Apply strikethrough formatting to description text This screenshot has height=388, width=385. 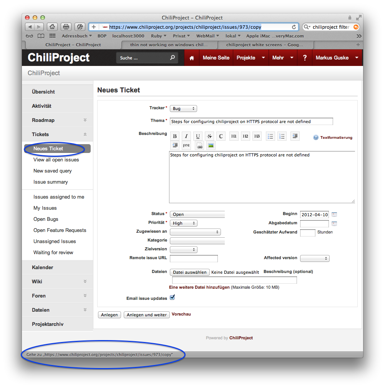tap(209, 136)
